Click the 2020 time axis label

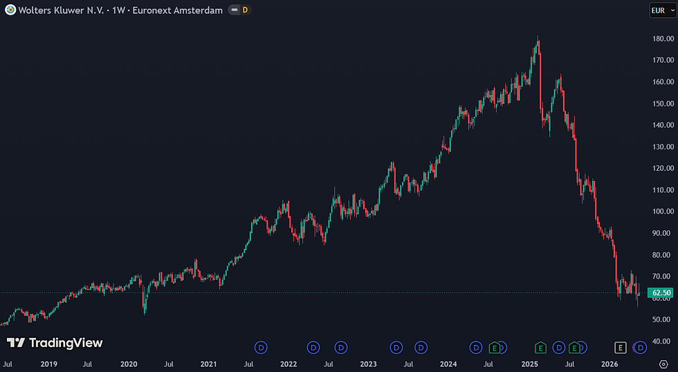point(129,364)
